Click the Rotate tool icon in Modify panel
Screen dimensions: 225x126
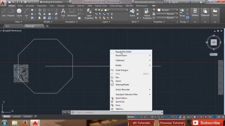click(x=45, y=10)
